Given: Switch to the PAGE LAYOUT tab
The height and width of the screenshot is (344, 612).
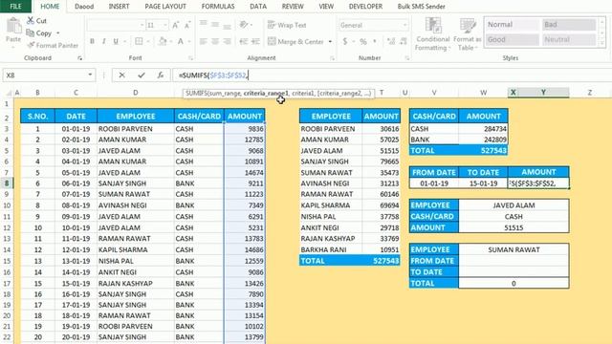Looking at the screenshot, I should 165,7.
